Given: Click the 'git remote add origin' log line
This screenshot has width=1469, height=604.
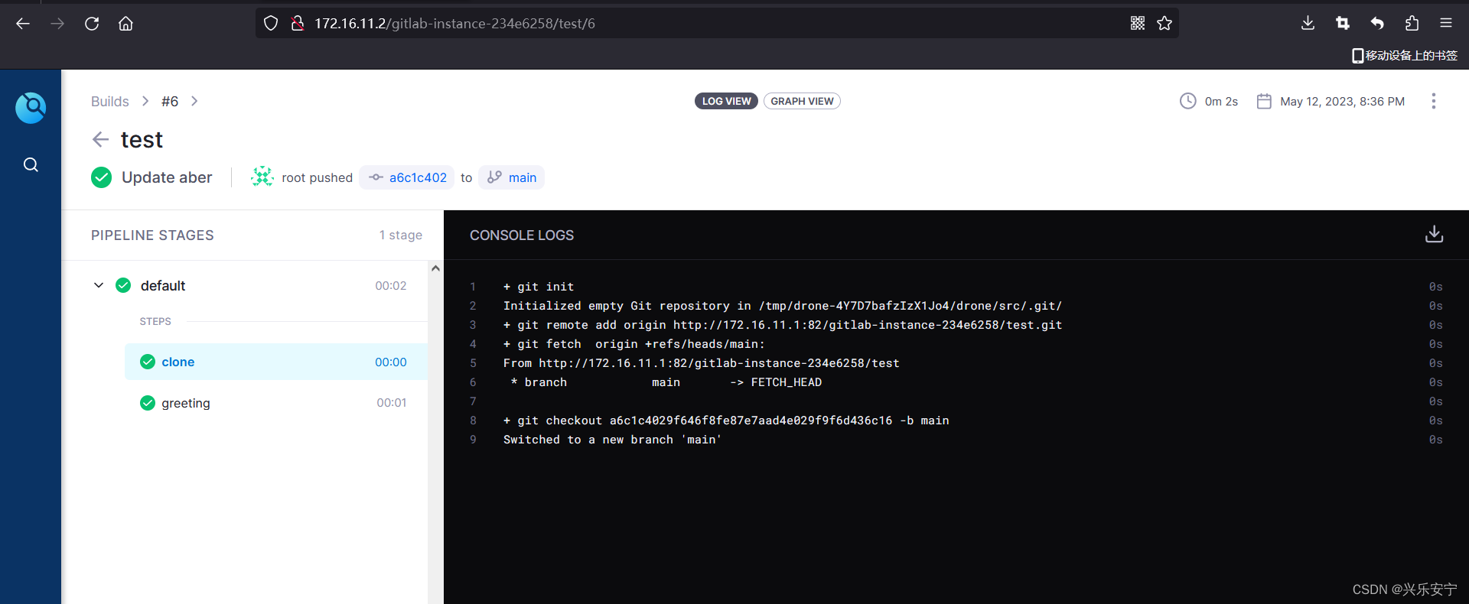Looking at the screenshot, I should (783, 325).
